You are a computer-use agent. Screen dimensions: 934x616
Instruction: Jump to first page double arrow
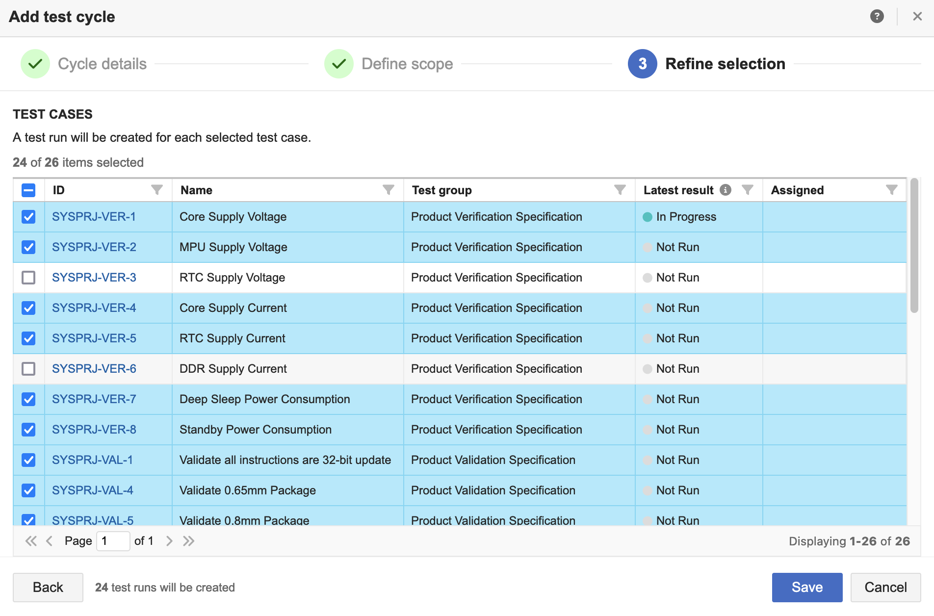[31, 541]
